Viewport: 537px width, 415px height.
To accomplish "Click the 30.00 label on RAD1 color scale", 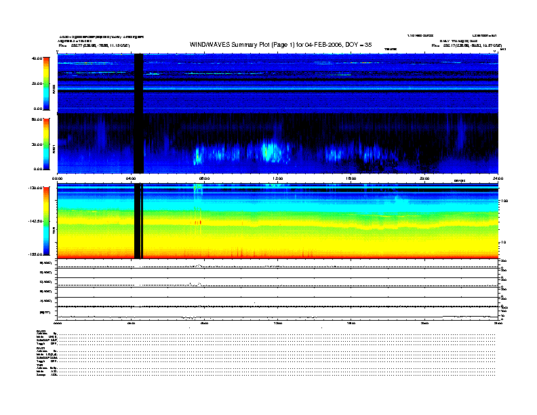I will (x=37, y=144).
